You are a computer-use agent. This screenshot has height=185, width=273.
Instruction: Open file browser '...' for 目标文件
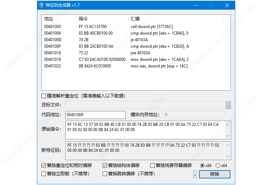pos(228,105)
